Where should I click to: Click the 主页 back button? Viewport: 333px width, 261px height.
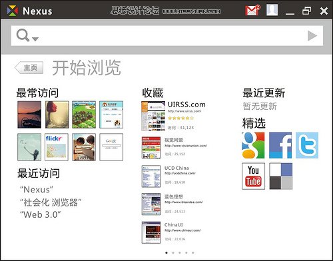[29, 67]
